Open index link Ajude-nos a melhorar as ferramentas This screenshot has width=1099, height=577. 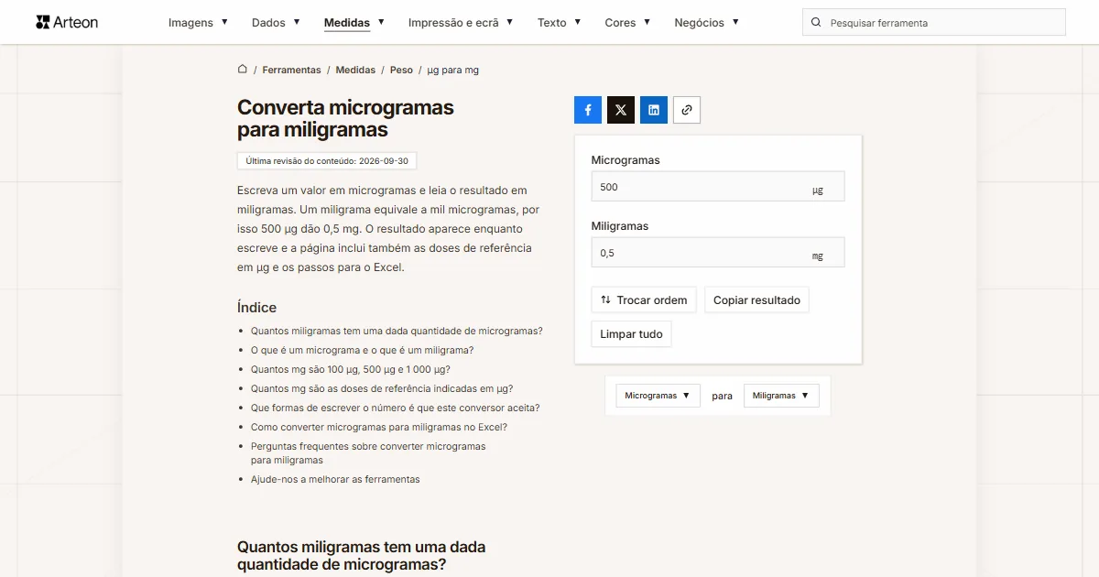335,480
